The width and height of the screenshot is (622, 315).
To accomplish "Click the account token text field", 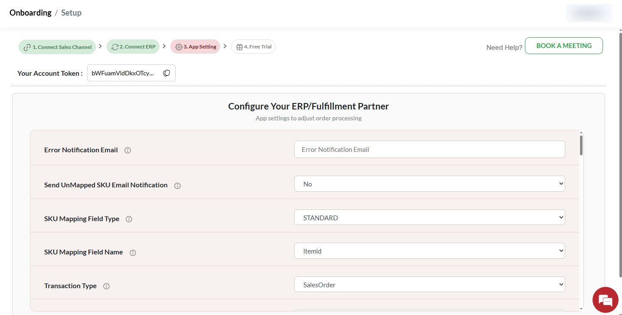I will pyautogui.click(x=123, y=73).
